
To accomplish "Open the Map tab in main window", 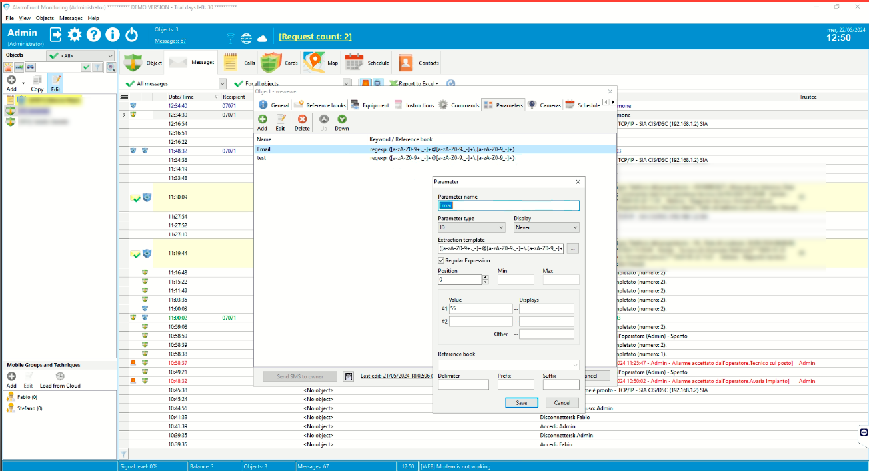I will [323, 63].
